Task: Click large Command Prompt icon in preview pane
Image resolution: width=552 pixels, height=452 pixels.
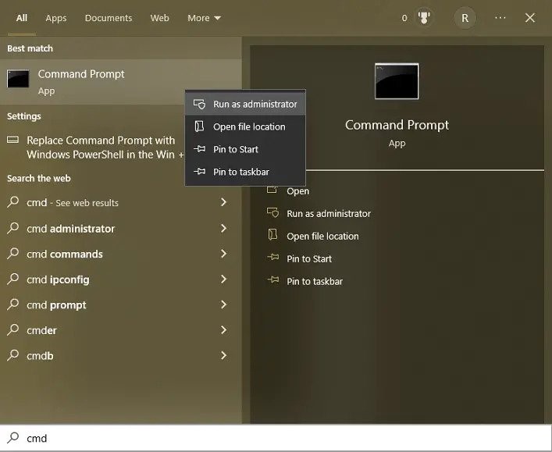Action: (x=397, y=81)
